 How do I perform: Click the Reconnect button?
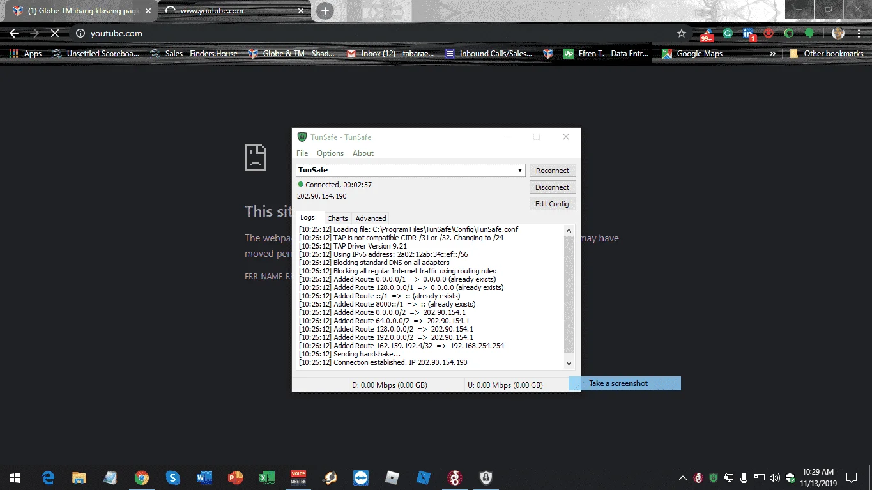pos(553,171)
